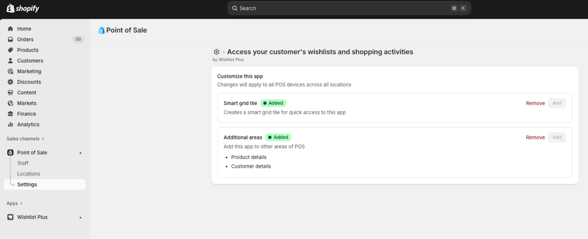Image resolution: width=588 pixels, height=239 pixels.
Task: Click Add for Additional areas
Action: click(x=557, y=137)
